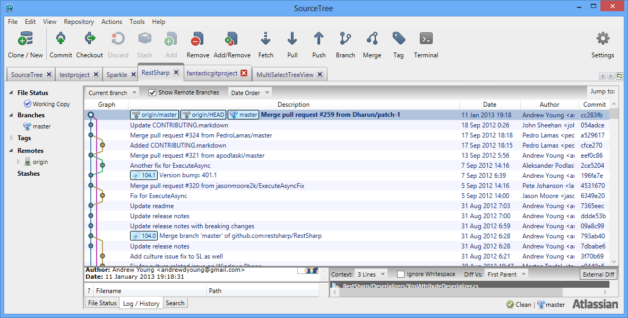
Task: Click the Clone / New toolbar icon
Action: [x=25, y=39]
